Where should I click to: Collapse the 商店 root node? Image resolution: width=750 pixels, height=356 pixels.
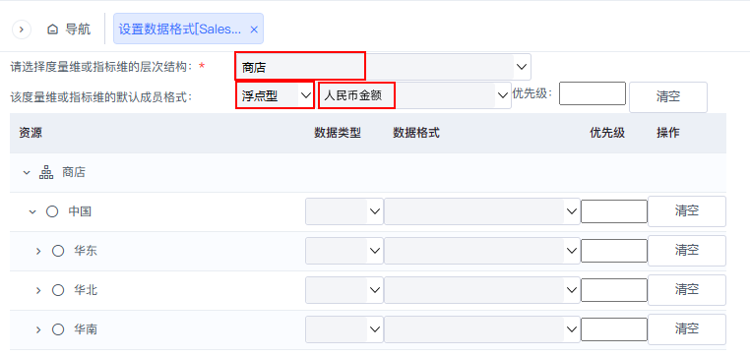27,172
